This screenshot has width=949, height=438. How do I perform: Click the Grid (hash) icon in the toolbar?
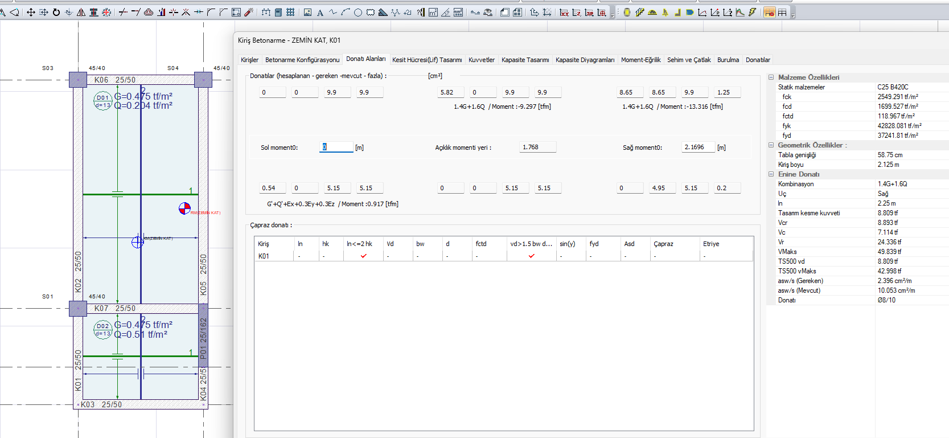tap(290, 12)
